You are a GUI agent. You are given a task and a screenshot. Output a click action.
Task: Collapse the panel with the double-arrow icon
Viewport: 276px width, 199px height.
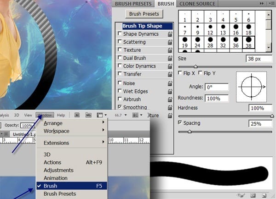coord(262,3)
